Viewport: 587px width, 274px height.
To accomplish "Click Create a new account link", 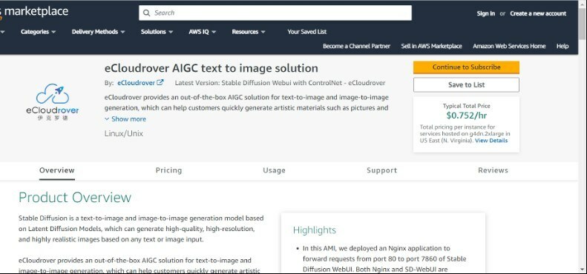I will [x=538, y=13].
